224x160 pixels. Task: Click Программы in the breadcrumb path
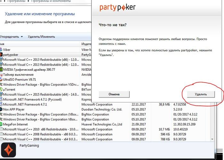coord(16,1)
